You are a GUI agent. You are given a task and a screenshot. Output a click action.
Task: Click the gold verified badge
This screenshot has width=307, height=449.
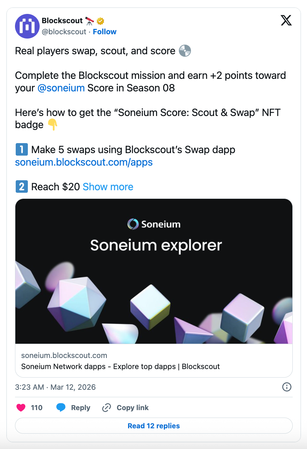[x=100, y=21]
